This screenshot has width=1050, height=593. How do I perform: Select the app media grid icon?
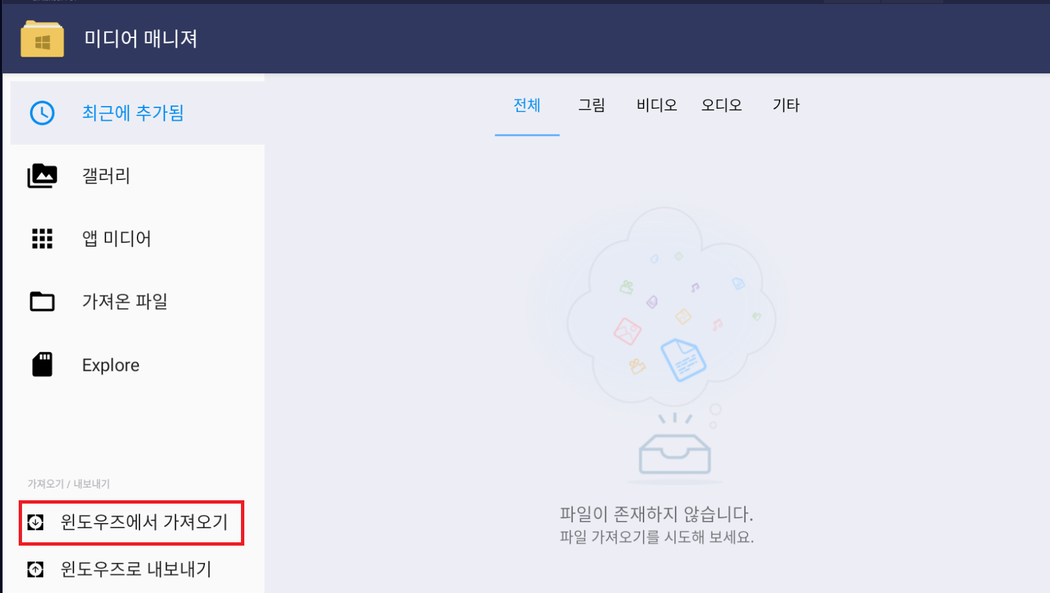42,238
